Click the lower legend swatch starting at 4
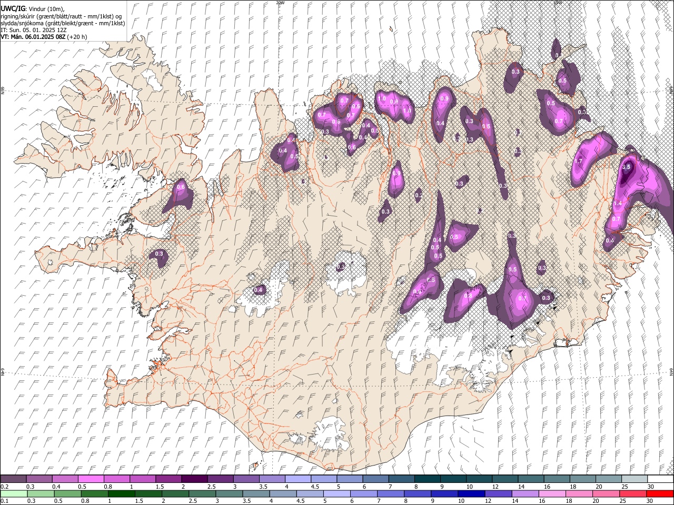 pyautogui.click(x=283, y=493)
